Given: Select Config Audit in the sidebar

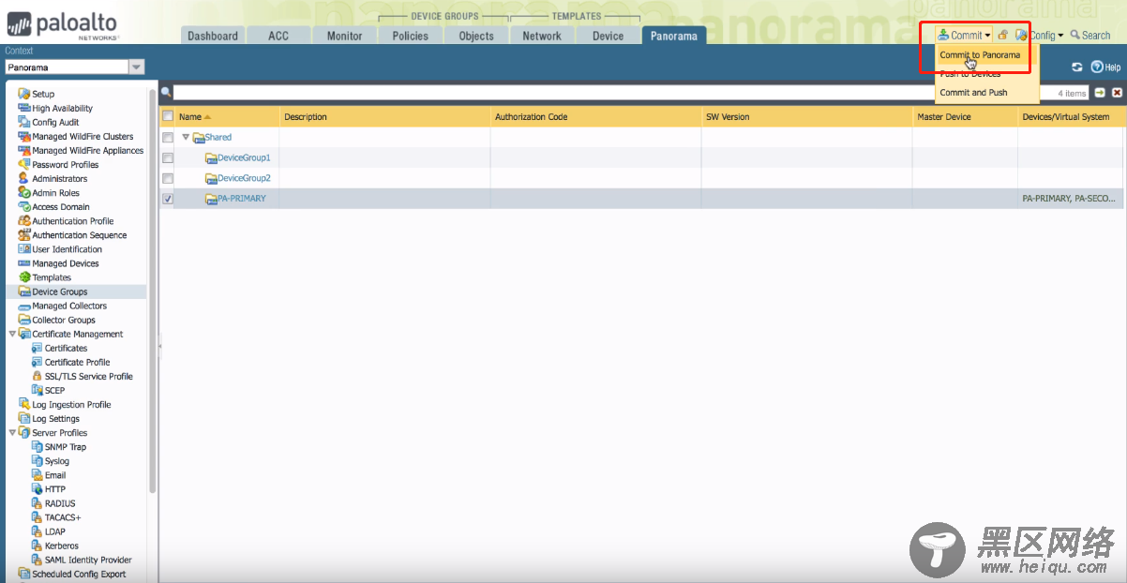Looking at the screenshot, I should pyautogui.click(x=49, y=122).
